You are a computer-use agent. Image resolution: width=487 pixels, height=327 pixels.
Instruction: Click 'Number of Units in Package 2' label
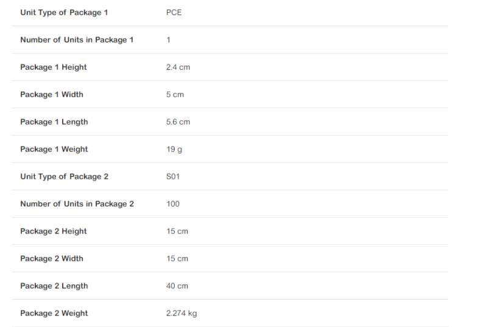click(x=77, y=204)
